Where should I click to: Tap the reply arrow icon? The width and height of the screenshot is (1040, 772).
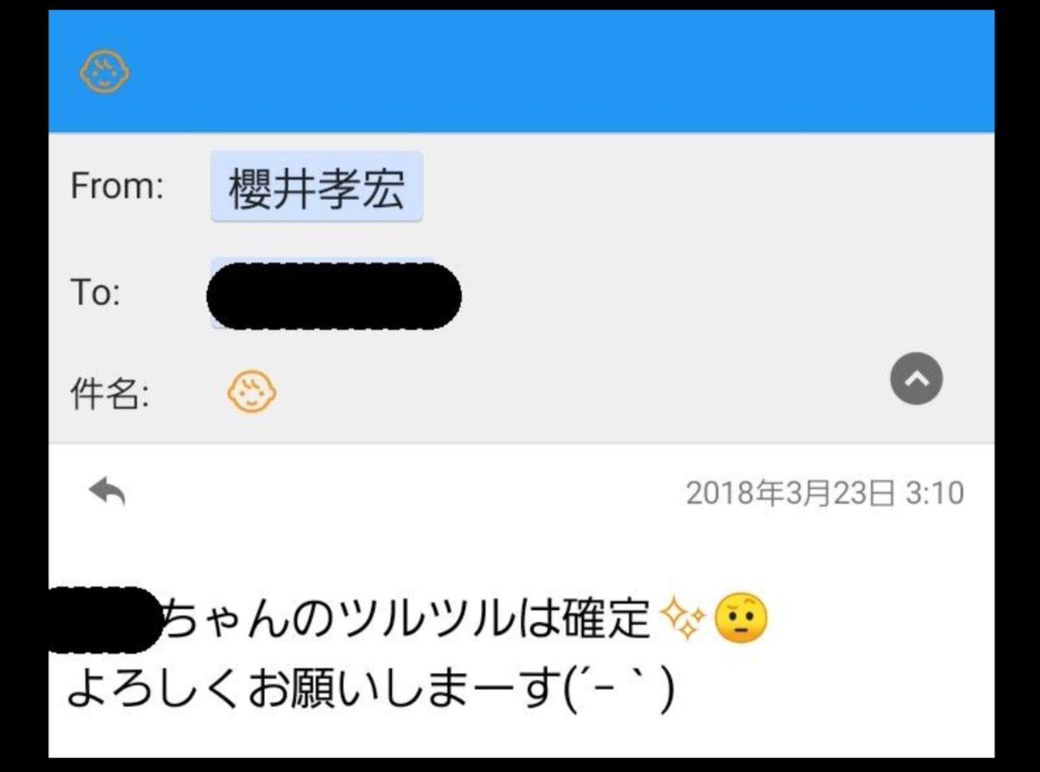tap(108, 492)
